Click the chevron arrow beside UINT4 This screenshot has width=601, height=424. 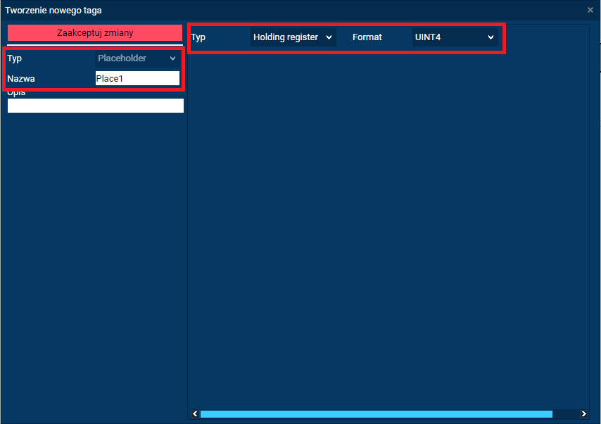tap(491, 37)
